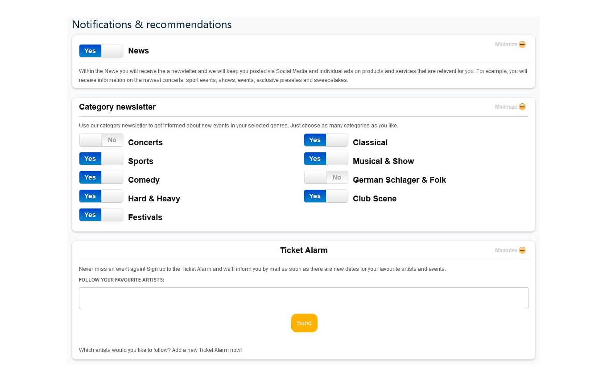This screenshot has height=380, width=607.
Task: Click the orange minimize icon in Ticket Alarm
Action: 522,250
